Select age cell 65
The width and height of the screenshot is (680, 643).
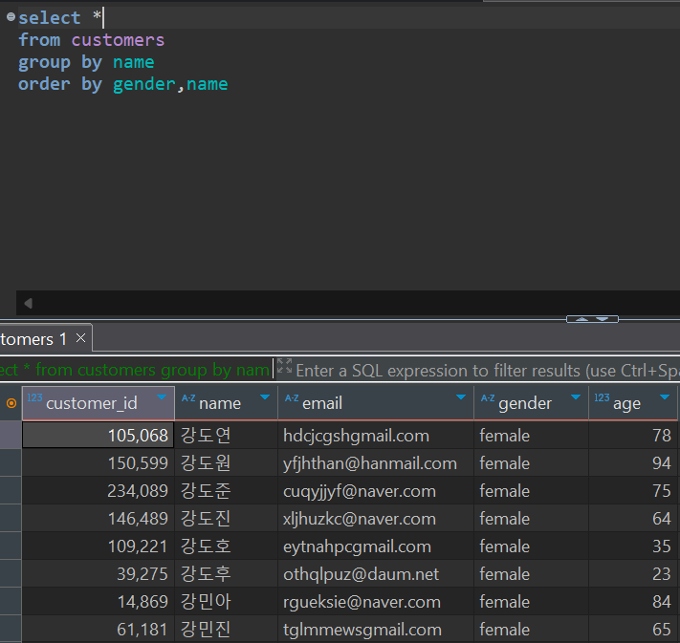click(633, 629)
